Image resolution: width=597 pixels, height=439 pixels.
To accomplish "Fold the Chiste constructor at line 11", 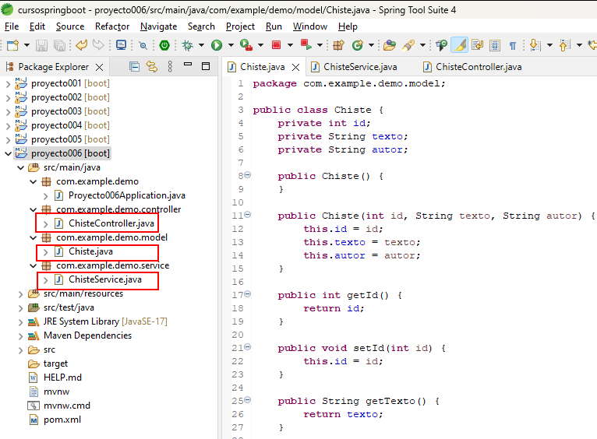I will (248, 215).
